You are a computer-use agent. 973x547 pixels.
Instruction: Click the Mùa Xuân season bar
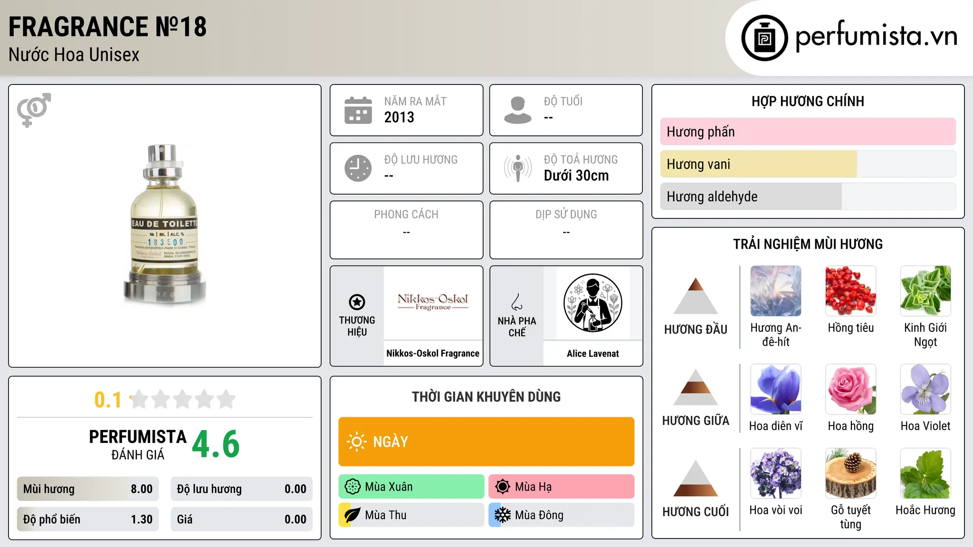pyautogui.click(x=411, y=487)
